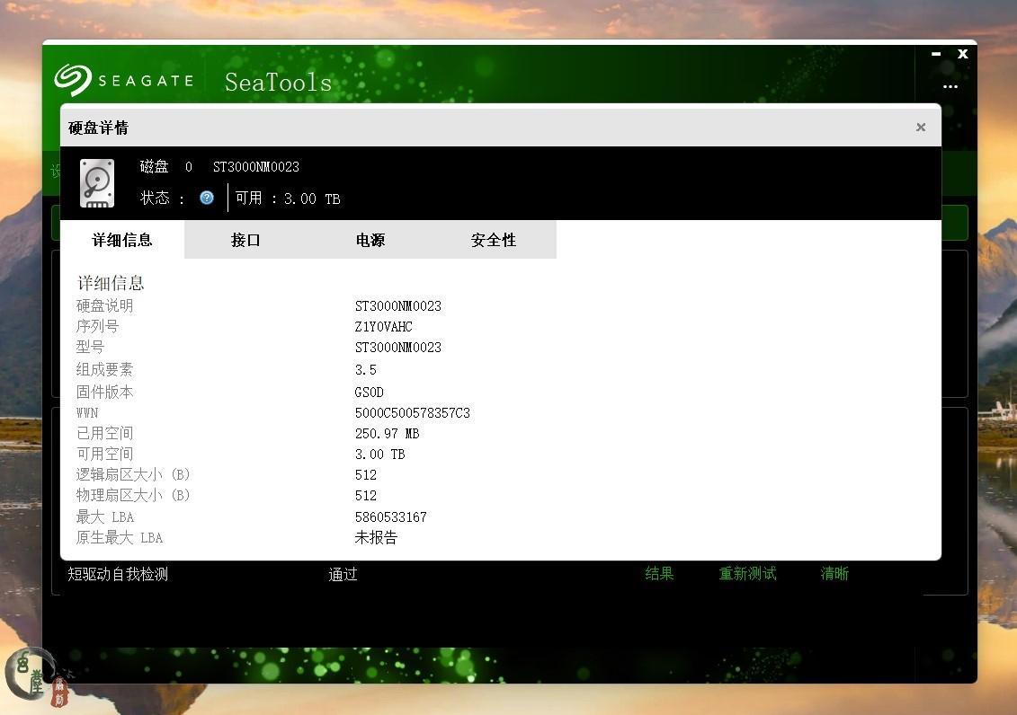Click the 可用空间 value 3.00 TB
The height and width of the screenshot is (715, 1017).
click(x=380, y=454)
